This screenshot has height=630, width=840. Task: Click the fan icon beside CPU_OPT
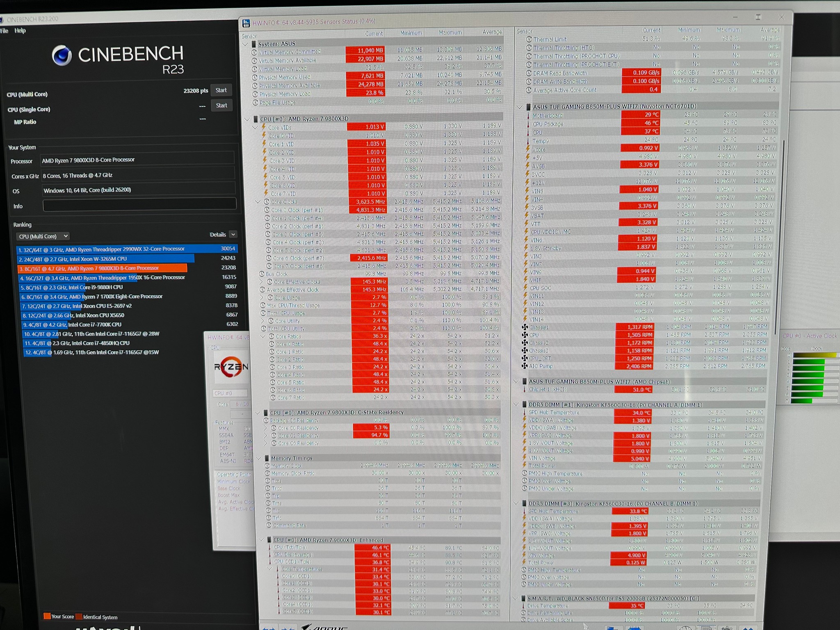pyautogui.click(x=525, y=358)
